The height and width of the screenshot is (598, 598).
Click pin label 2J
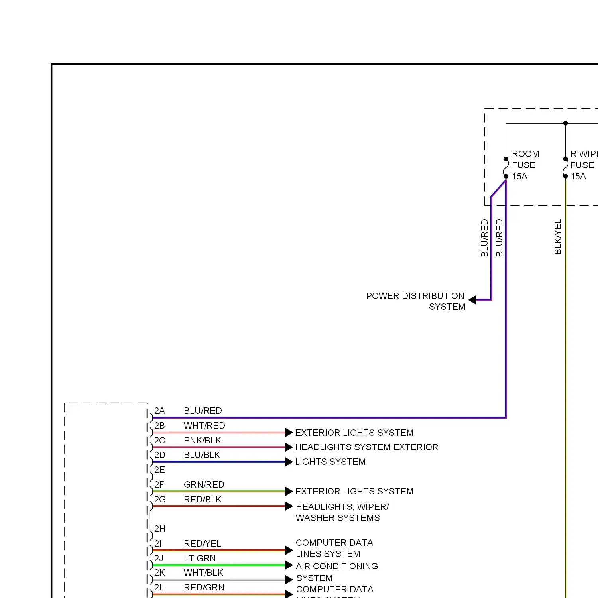pos(159,558)
